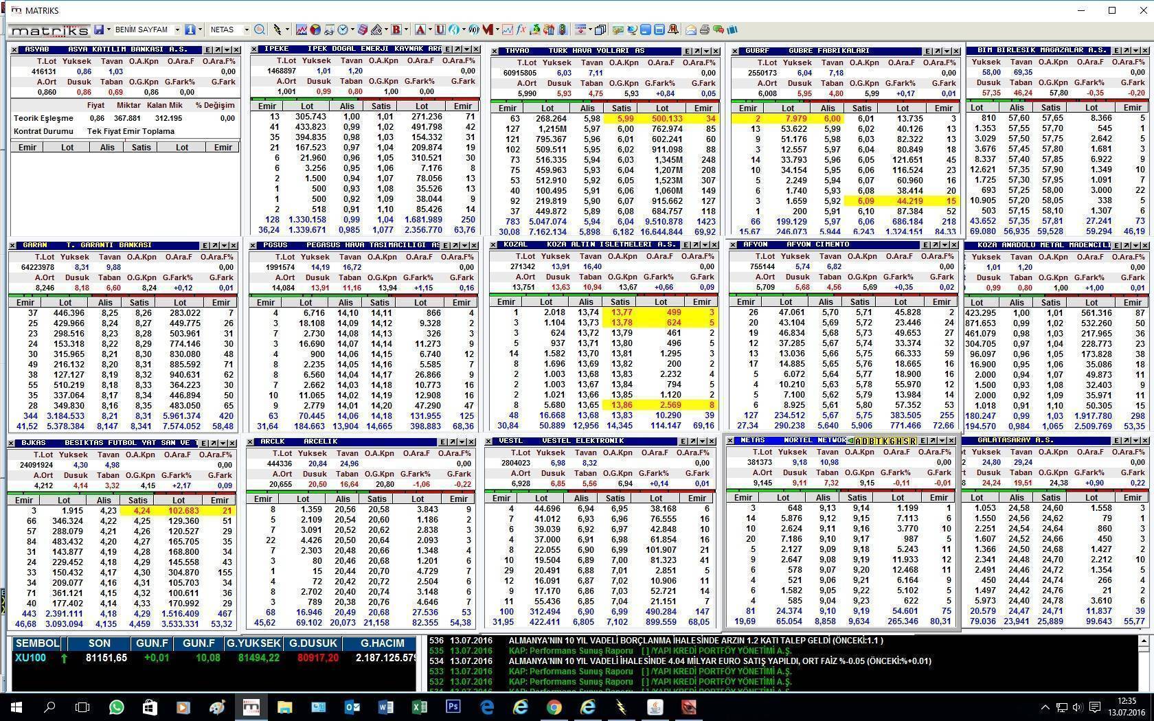1154x721 pixels.
Task: Close the ASYAB panel with its X
Action: point(236,49)
